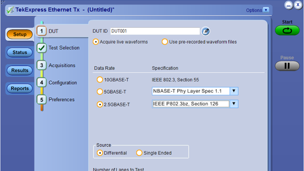Open the Options dropdown arrow
The image size is (304, 171).
(266, 10)
